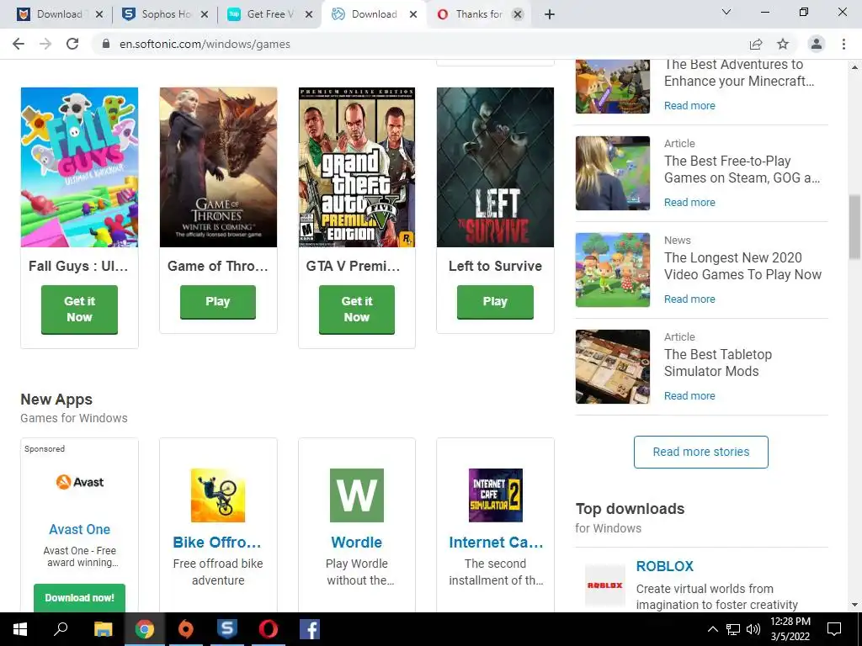Close the Get Free V tab

(x=309, y=14)
